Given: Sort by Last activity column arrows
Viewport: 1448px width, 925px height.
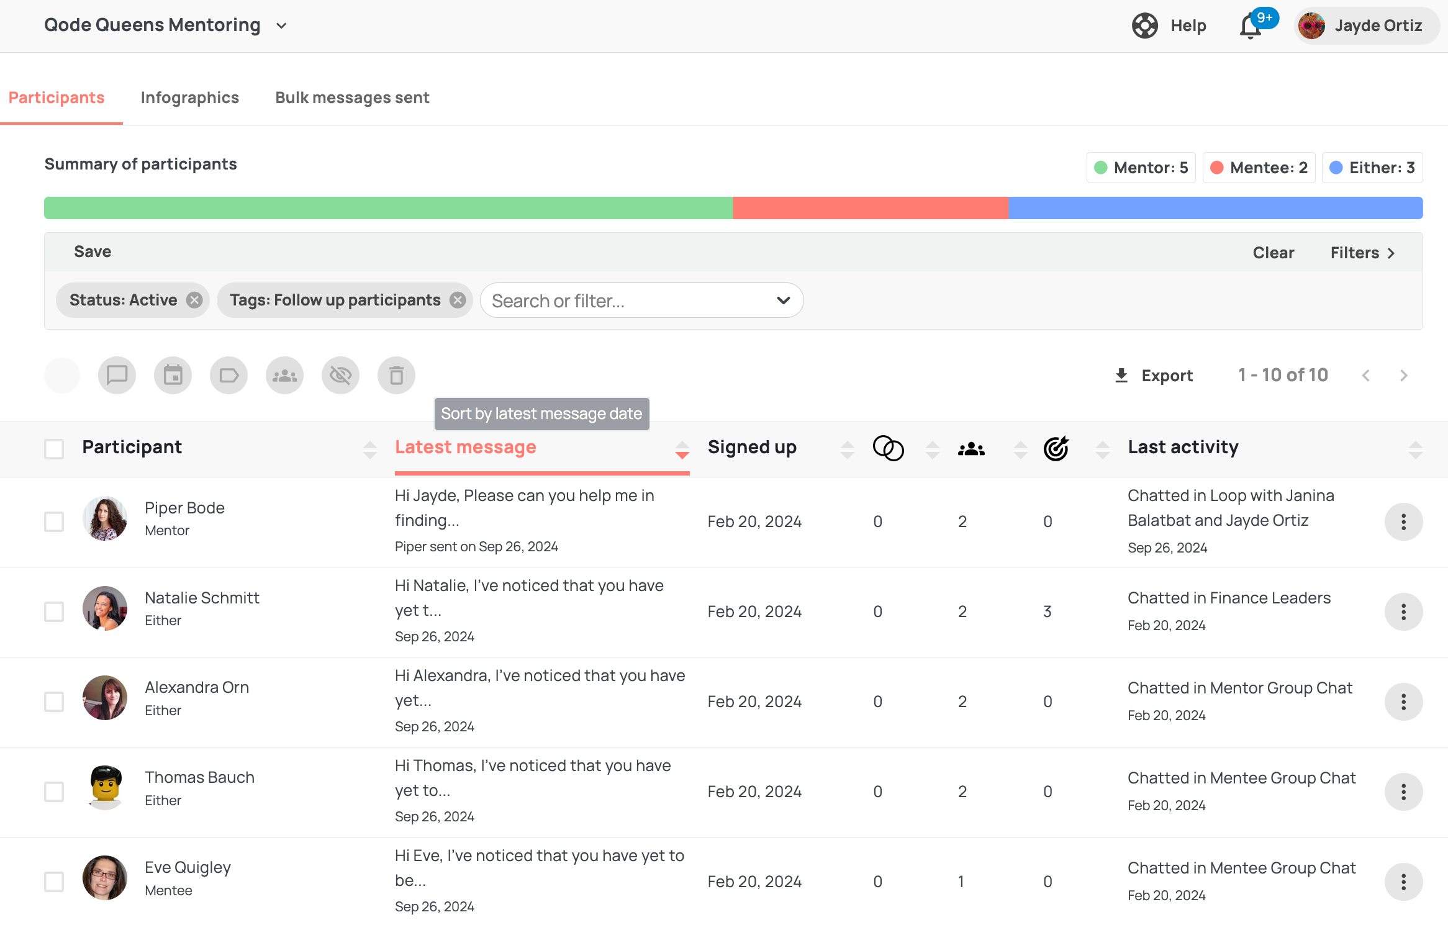Looking at the screenshot, I should click(1416, 449).
